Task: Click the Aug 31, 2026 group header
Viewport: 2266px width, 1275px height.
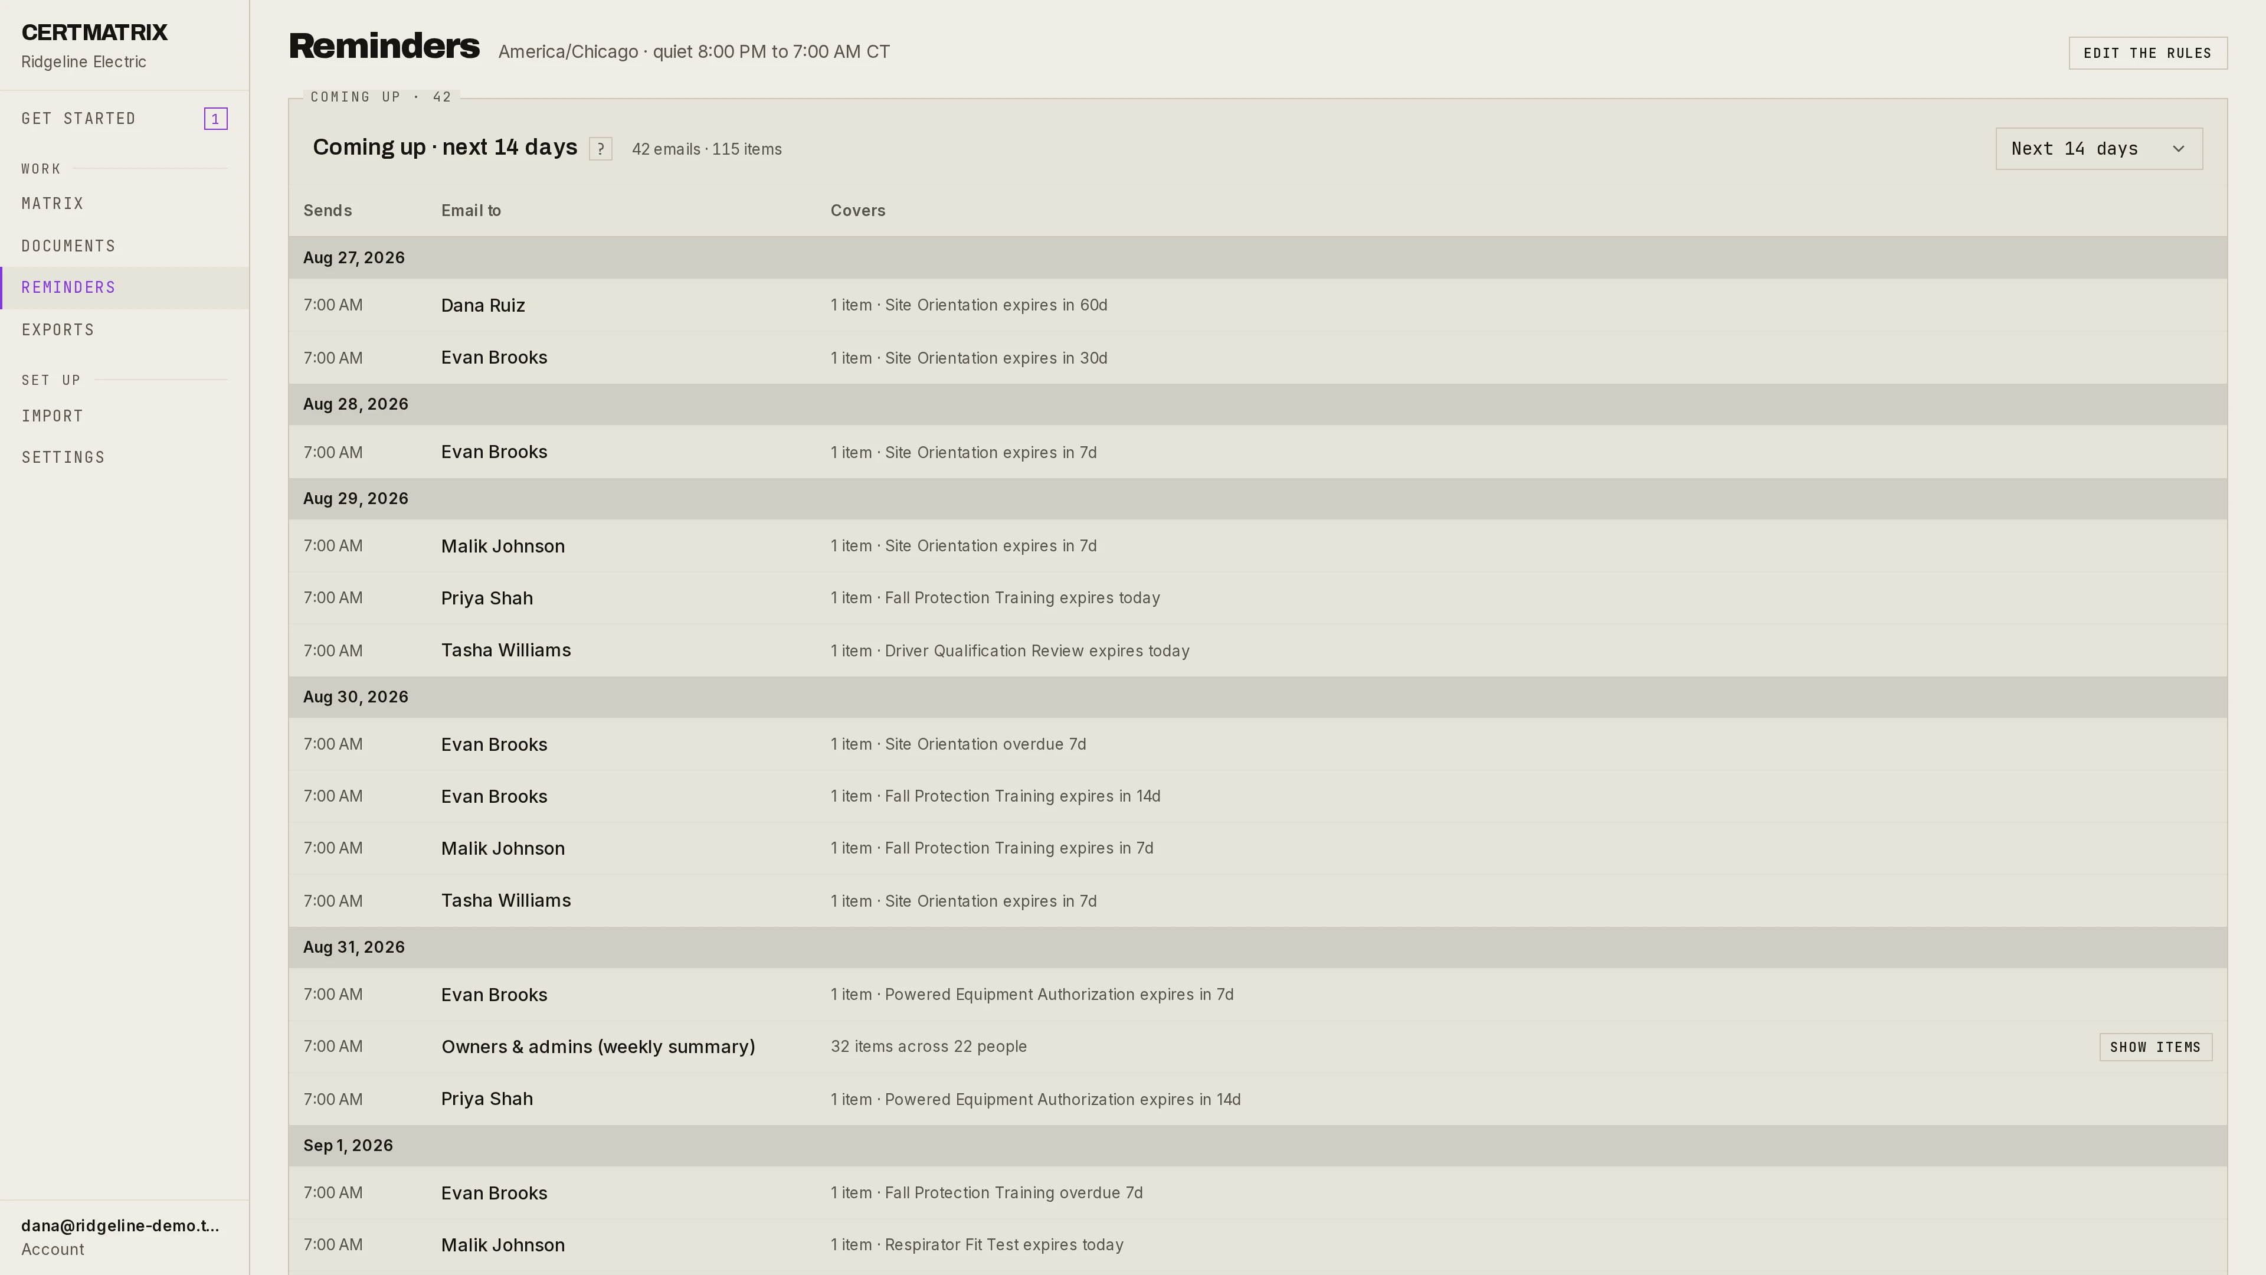Action: [1258, 947]
